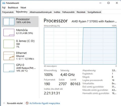
Task: Switch to the Szolgáltatások tab
Action: tap(94, 12)
